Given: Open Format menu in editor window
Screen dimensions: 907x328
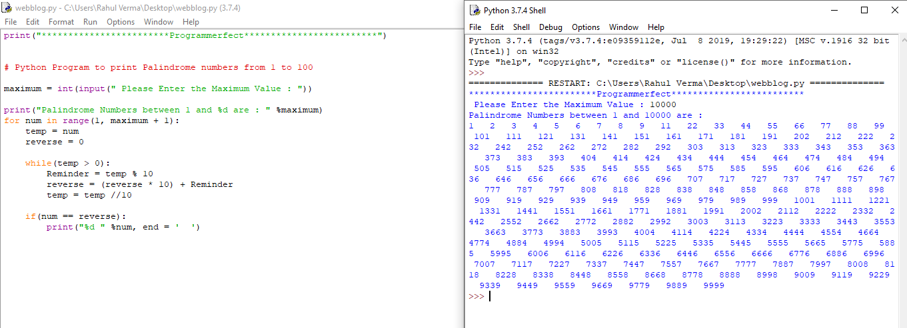Looking at the screenshot, I should [x=61, y=22].
